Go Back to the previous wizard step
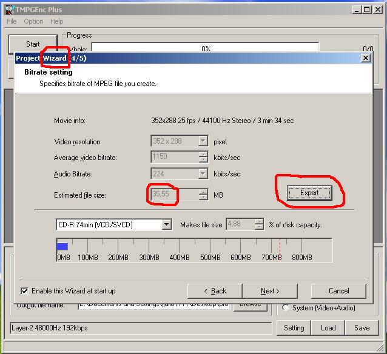The width and height of the screenshot is (387, 354). [x=215, y=291]
